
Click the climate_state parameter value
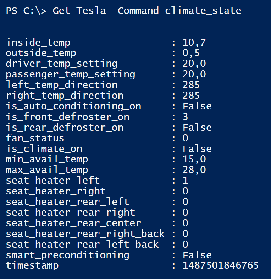[203, 11]
